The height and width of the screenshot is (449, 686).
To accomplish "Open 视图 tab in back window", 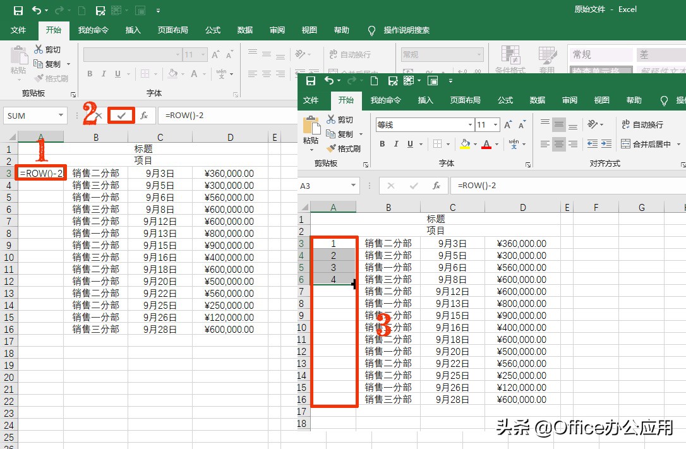I will (x=310, y=30).
